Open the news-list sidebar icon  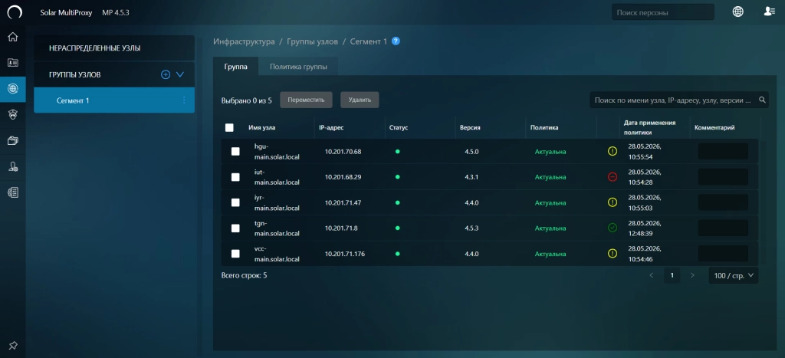click(13, 192)
